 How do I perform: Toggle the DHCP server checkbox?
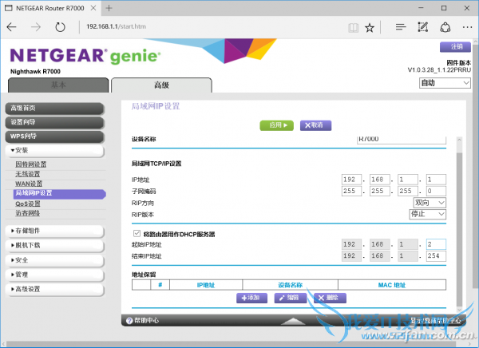point(137,234)
